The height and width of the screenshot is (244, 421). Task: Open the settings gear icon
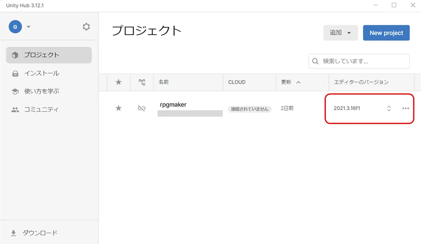coord(86,27)
